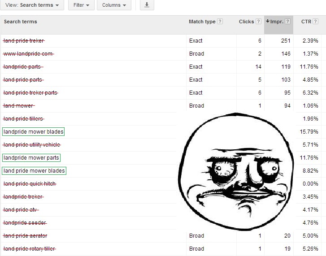Image resolution: width=326 pixels, height=256 pixels.
Task: Select search term 'land pride treker parts'
Action: [x=30, y=93]
